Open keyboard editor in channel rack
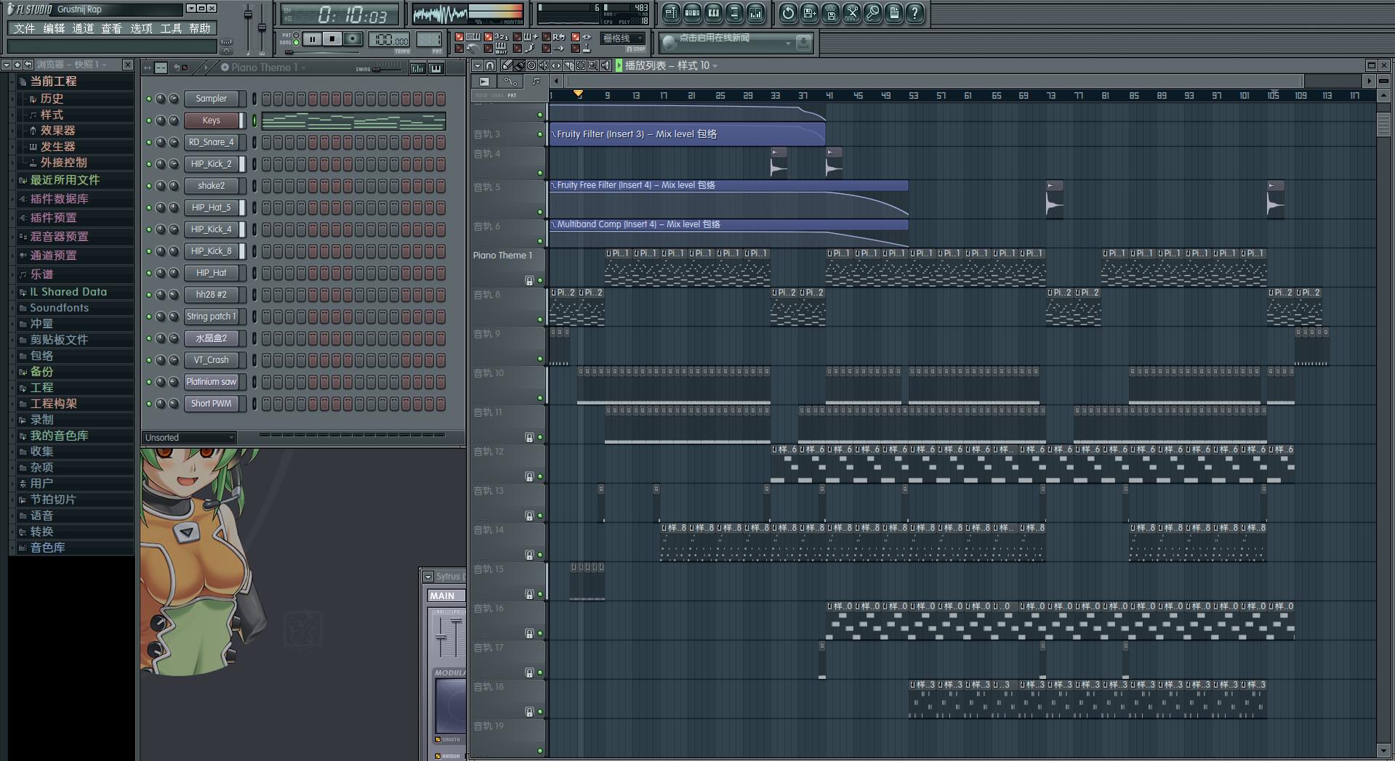This screenshot has height=761, width=1395. [436, 68]
